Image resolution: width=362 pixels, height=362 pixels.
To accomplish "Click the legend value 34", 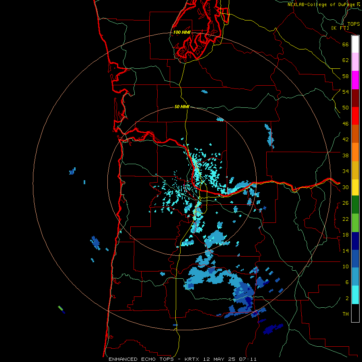I will pyautogui.click(x=346, y=171).
